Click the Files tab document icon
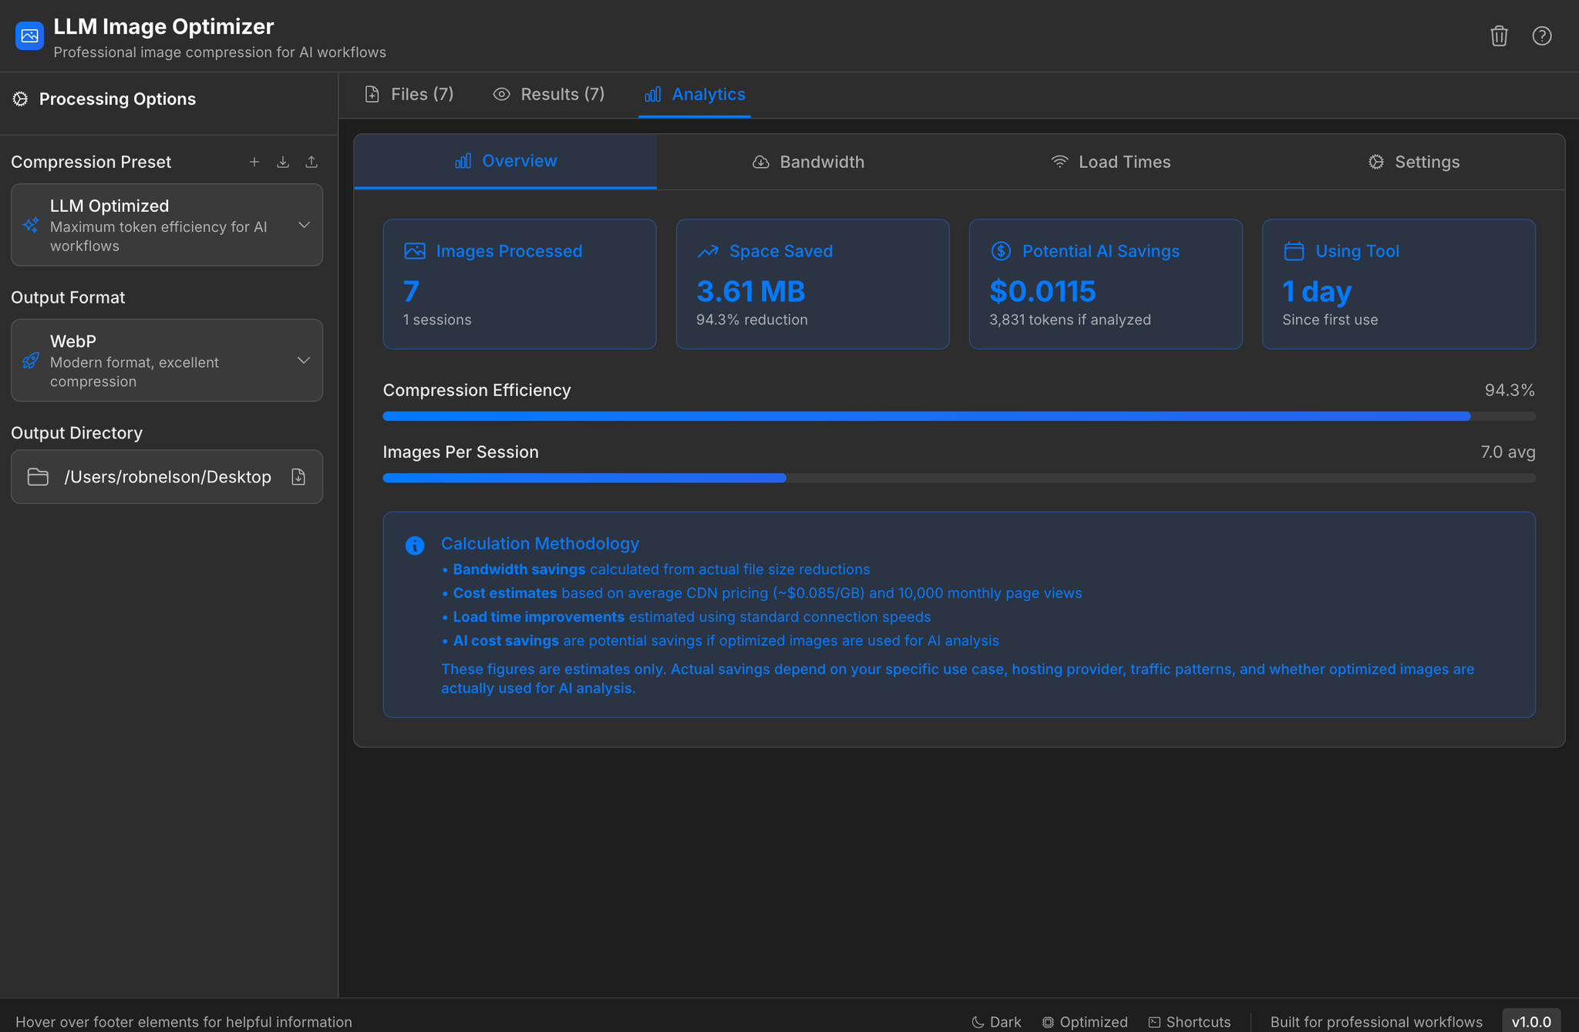 point(372,94)
